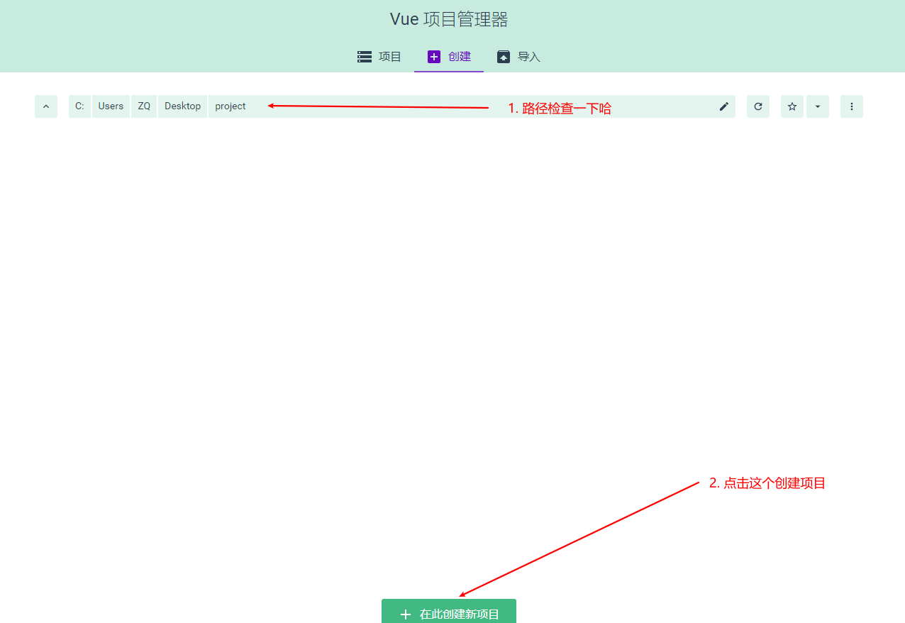Go to the C: drive path segment
Viewport: 905px width, 623px height.
79,106
